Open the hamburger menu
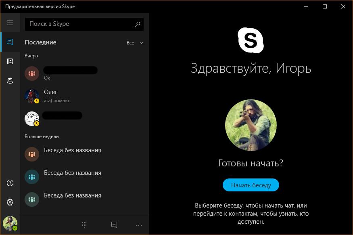This screenshot has height=235, width=353. point(10,23)
